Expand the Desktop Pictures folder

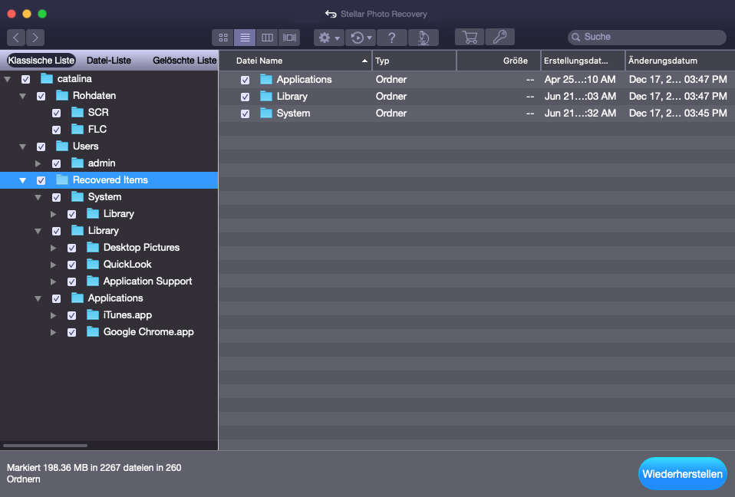click(x=54, y=248)
